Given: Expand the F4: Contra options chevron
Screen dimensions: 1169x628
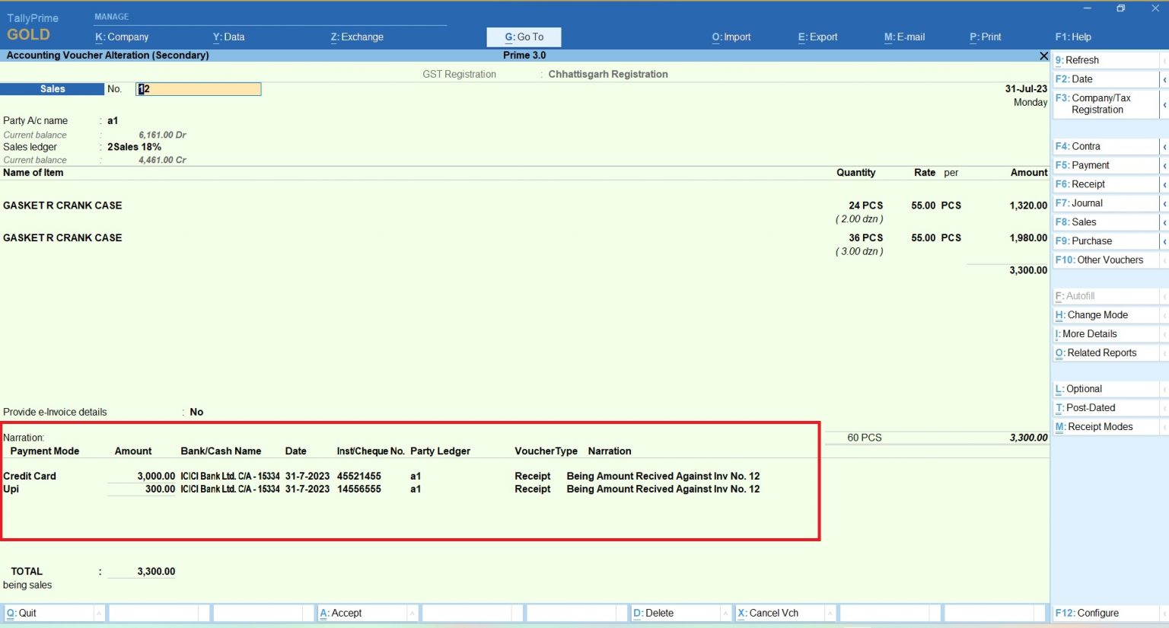Looking at the screenshot, I should (x=1165, y=145).
